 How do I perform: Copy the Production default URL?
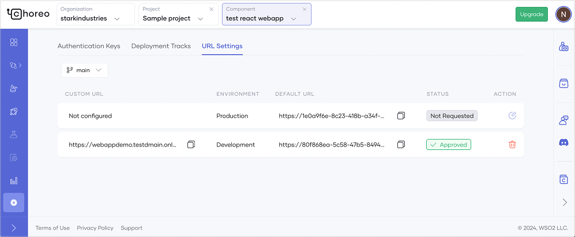click(401, 116)
